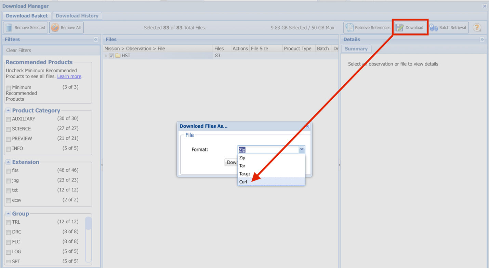Click the Remove All button
The width and height of the screenshot is (489, 269).
(66, 28)
